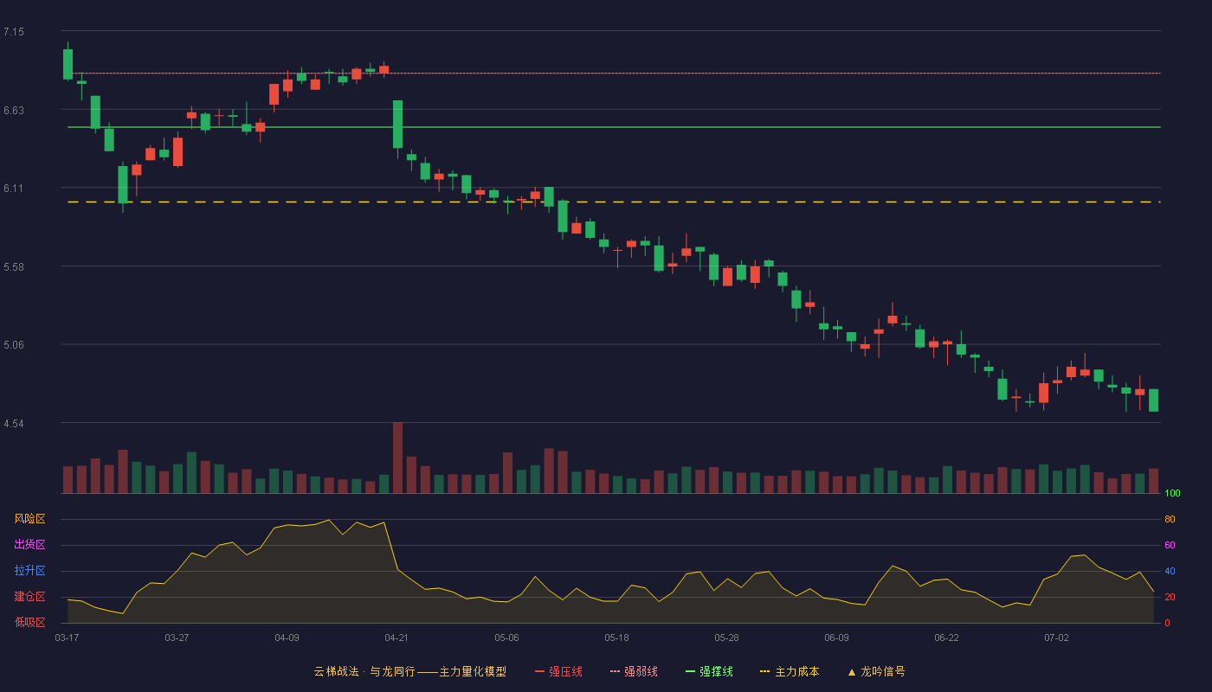Click the 6.11 price axis label

click(14, 189)
